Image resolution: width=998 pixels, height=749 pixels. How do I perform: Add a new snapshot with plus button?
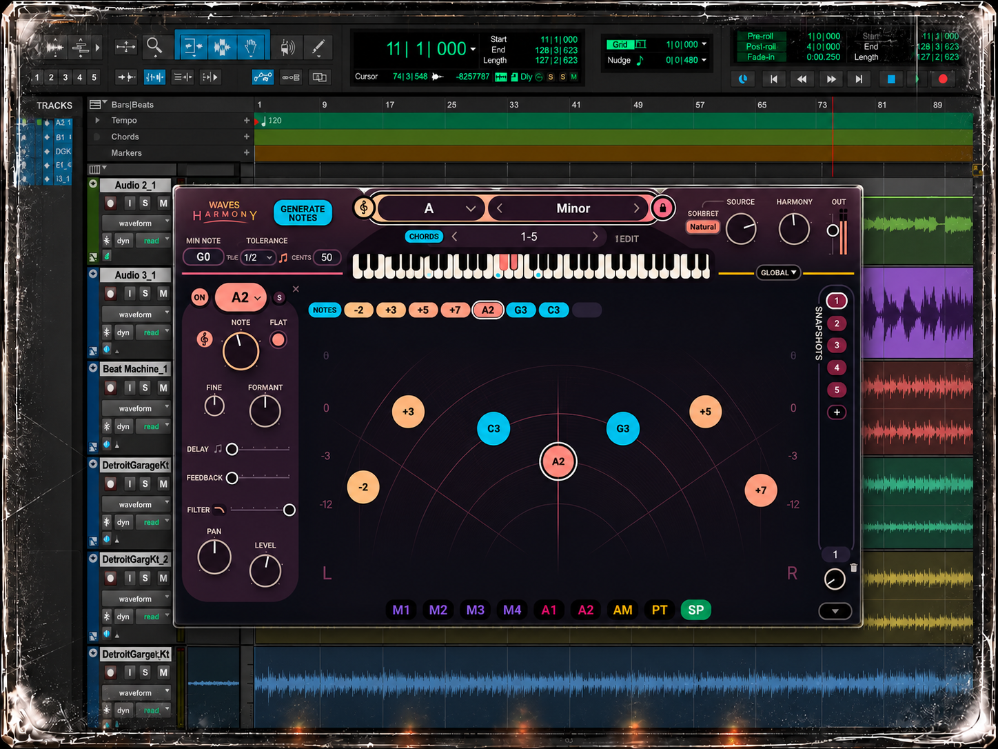click(837, 412)
